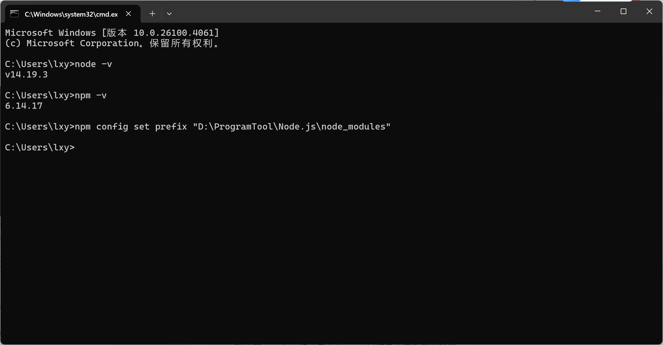Click the blank terminal area below prompt

[x=331, y=248]
